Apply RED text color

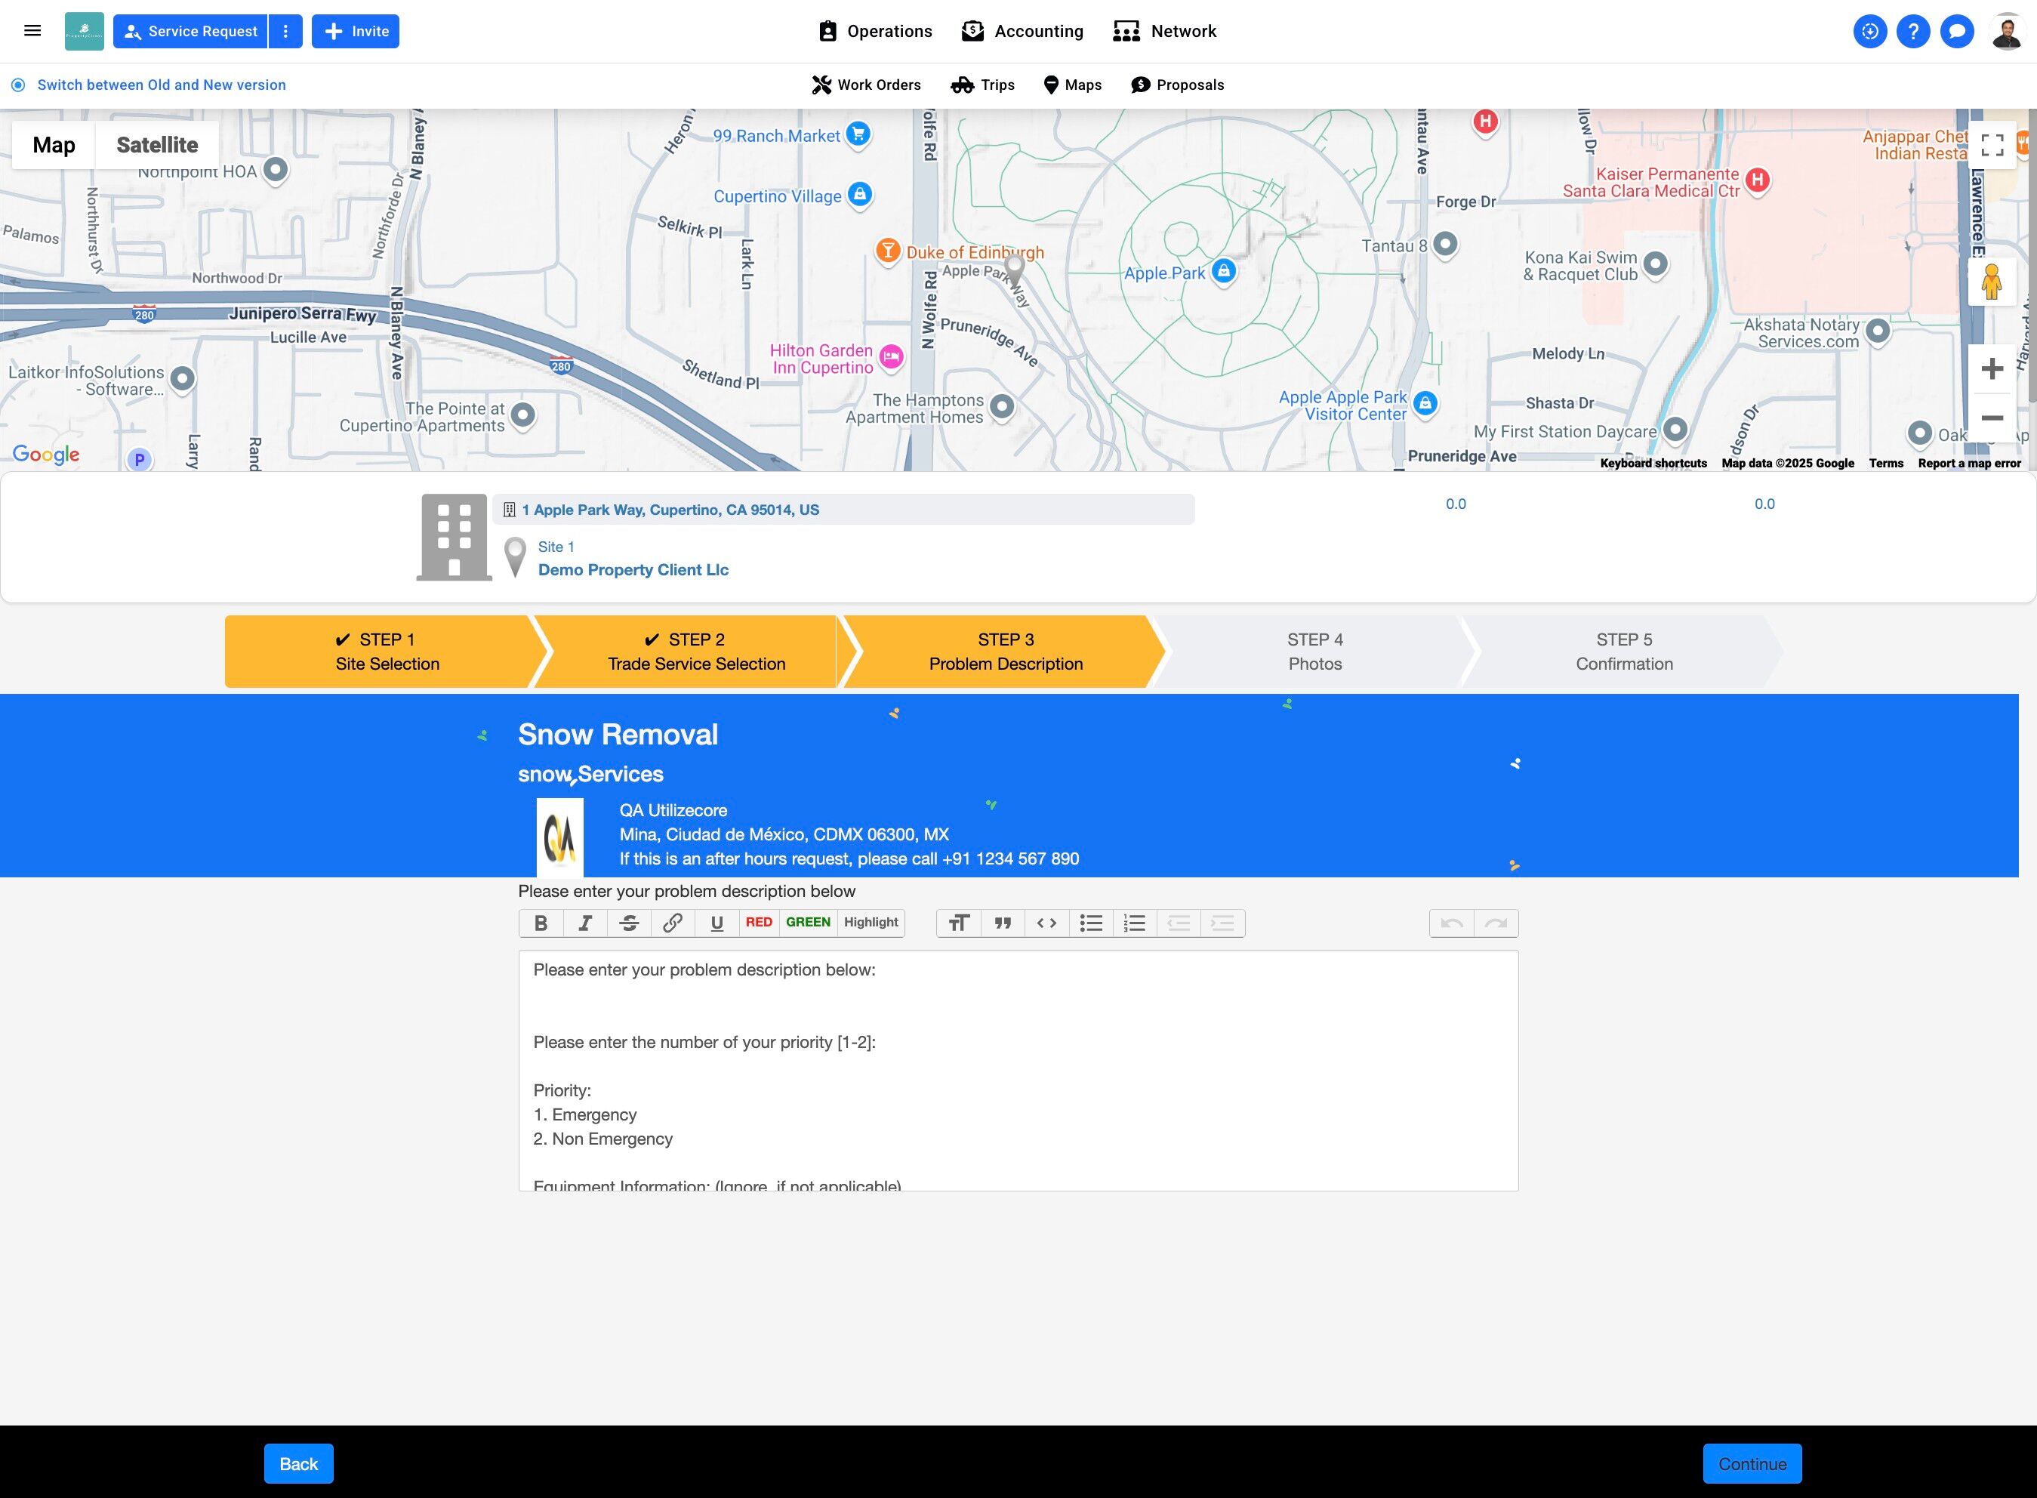[x=759, y=922]
